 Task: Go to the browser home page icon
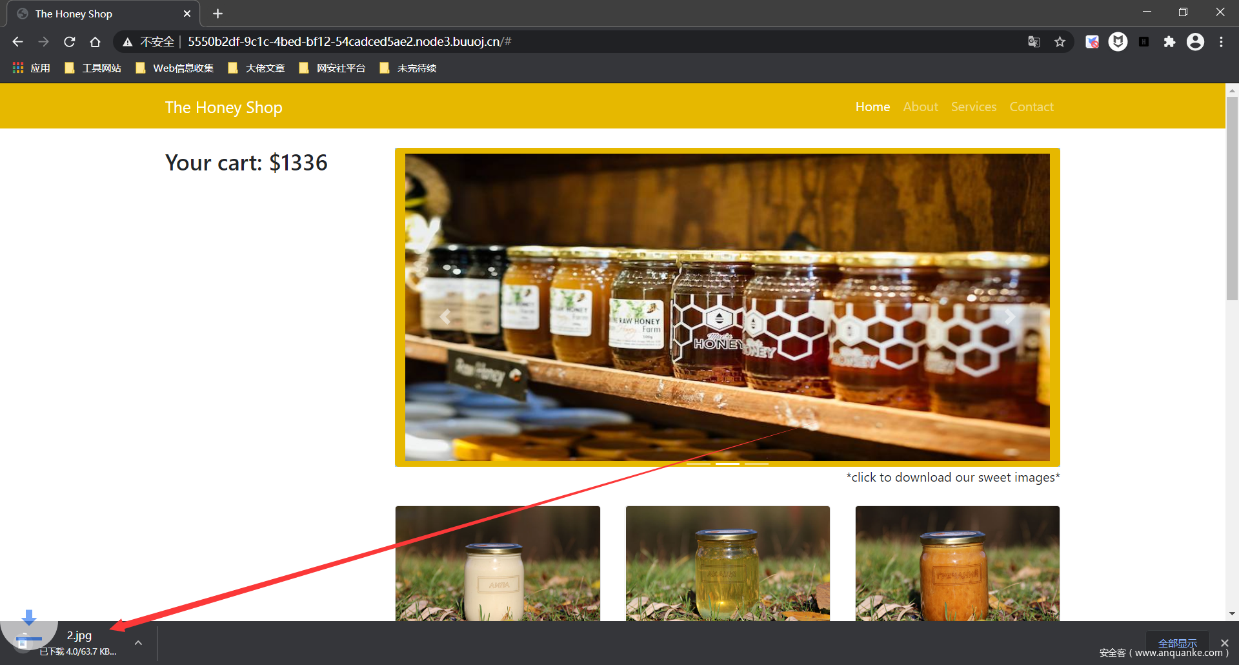[x=96, y=42]
